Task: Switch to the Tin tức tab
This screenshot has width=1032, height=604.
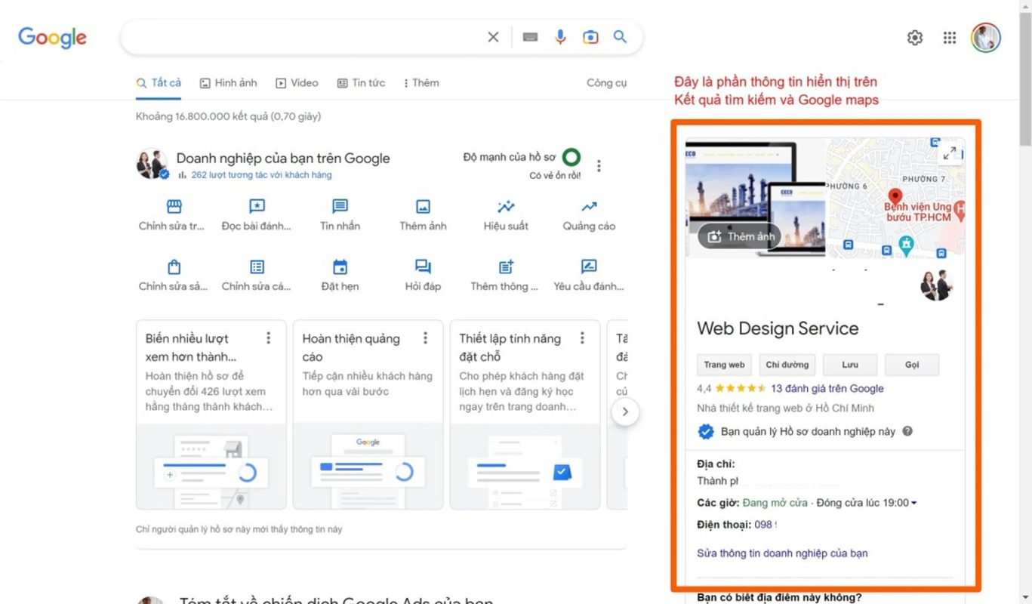Action: coord(361,83)
